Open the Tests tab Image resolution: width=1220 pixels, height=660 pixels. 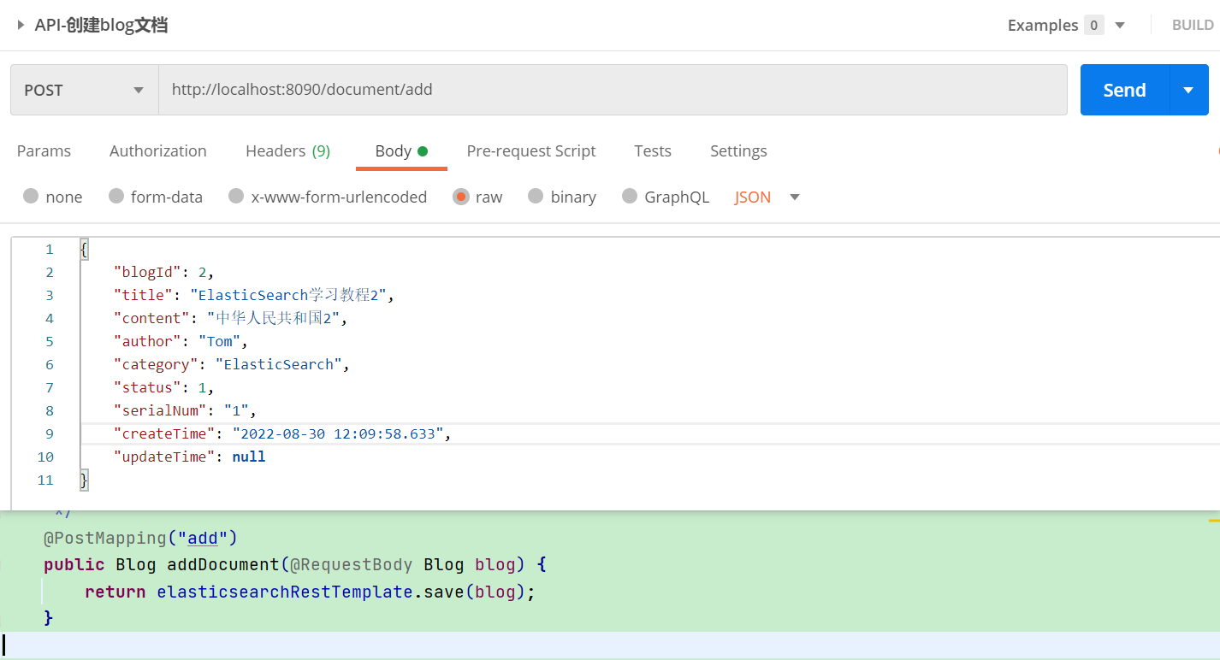[653, 150]
